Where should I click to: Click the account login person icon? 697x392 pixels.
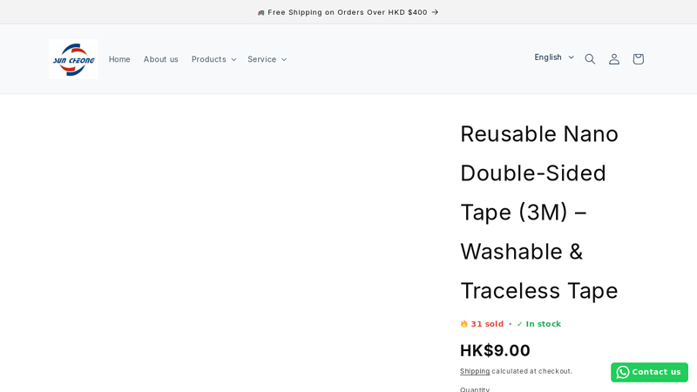tap(614, 59)
